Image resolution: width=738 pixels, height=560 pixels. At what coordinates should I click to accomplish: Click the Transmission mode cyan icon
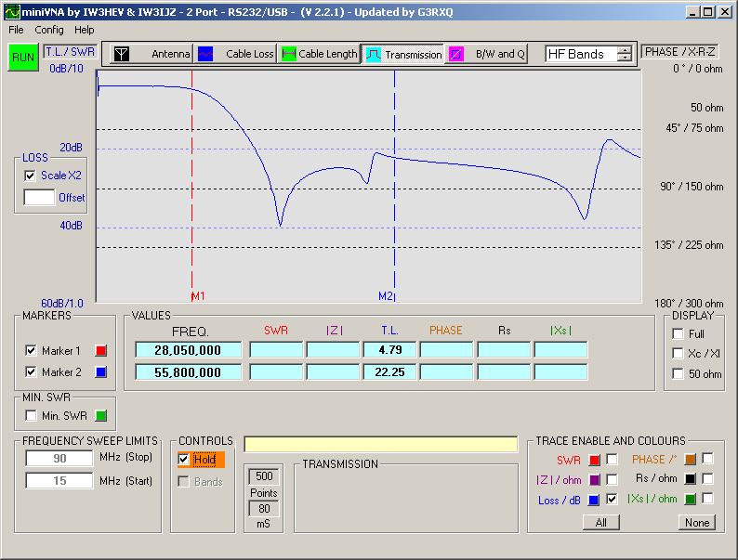tap(374, 55)
